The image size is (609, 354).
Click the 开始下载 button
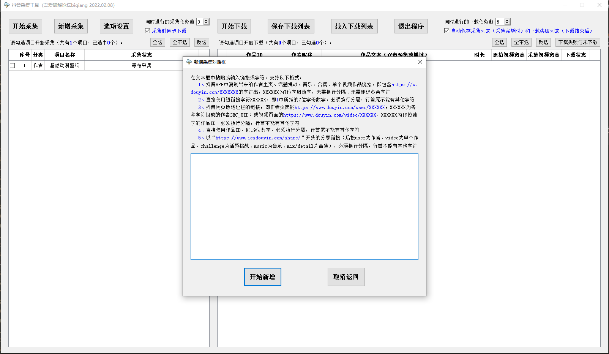click(x=234, y=26)
